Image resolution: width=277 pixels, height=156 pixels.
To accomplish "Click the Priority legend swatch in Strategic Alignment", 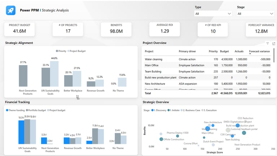I will (x=57, y=51).
